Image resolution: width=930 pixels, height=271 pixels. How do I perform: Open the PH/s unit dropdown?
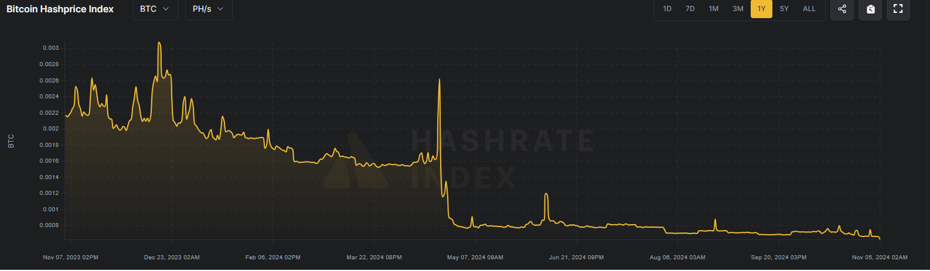pos(209,9)
